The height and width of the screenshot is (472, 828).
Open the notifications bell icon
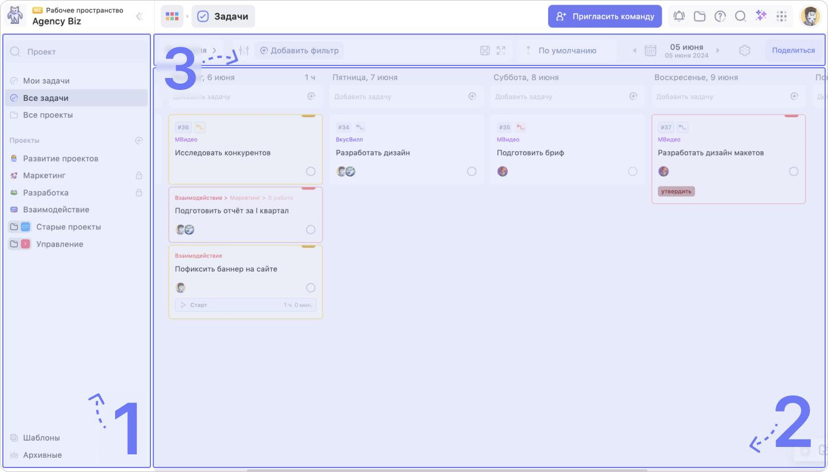click(679, 17)
